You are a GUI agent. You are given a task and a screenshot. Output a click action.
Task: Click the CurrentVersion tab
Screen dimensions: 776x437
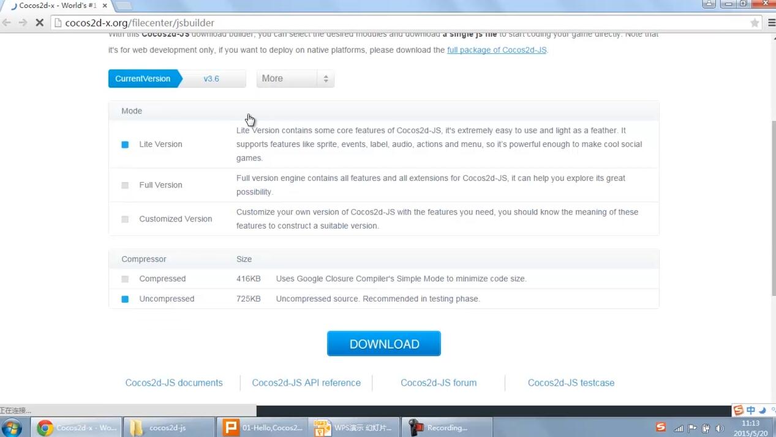coord(143,78)
